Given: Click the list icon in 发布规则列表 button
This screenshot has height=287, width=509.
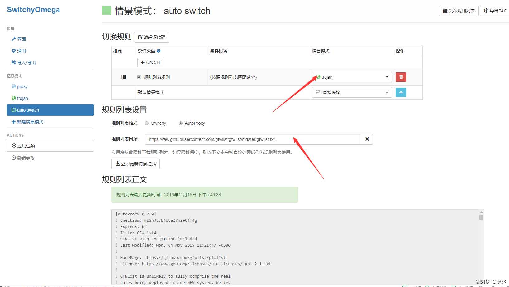Looking at the screenshot, I should pyautogui.click(x=445, y=11).
